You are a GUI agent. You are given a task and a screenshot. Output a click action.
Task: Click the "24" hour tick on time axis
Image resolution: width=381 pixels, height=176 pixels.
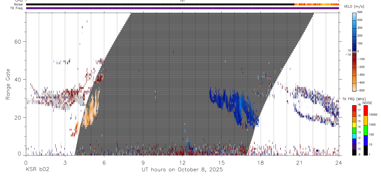[x=339, y=162]
